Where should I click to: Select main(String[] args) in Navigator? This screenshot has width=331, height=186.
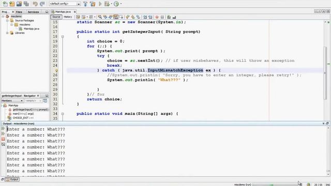click(x=23, y=114)
